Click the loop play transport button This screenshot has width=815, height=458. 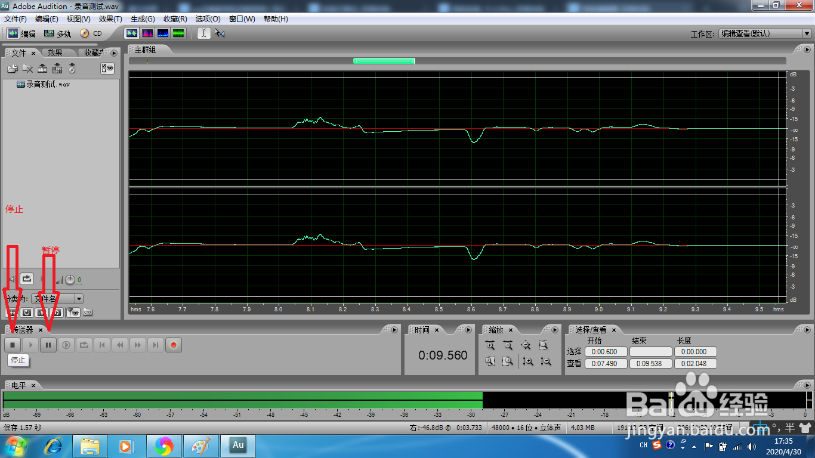pyautogui.click(x=84, y=345)
